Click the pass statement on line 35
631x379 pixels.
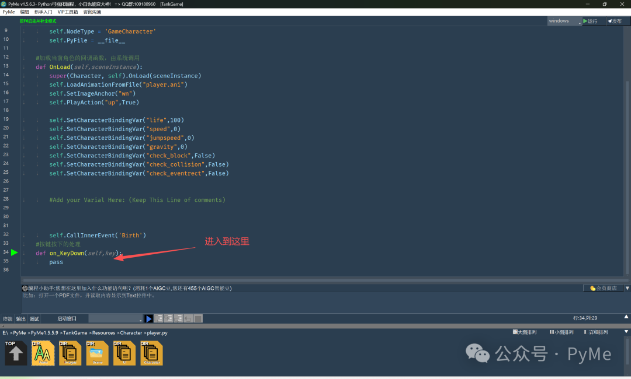(56, 262)
